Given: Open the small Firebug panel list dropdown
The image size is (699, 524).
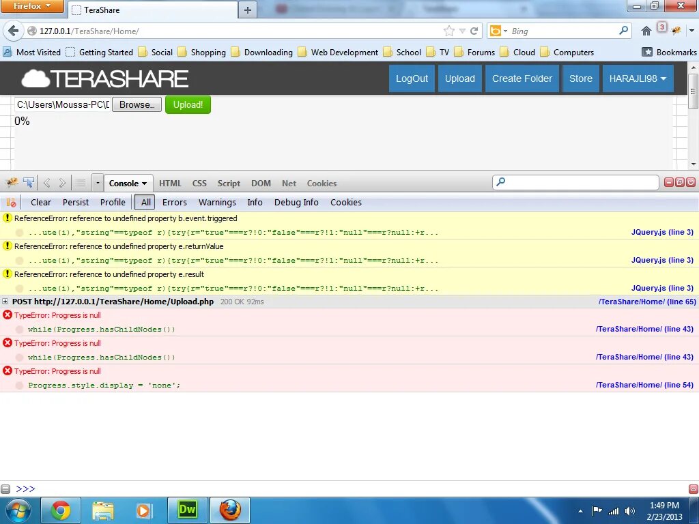Looking at the screenshot, I should 98,183.
